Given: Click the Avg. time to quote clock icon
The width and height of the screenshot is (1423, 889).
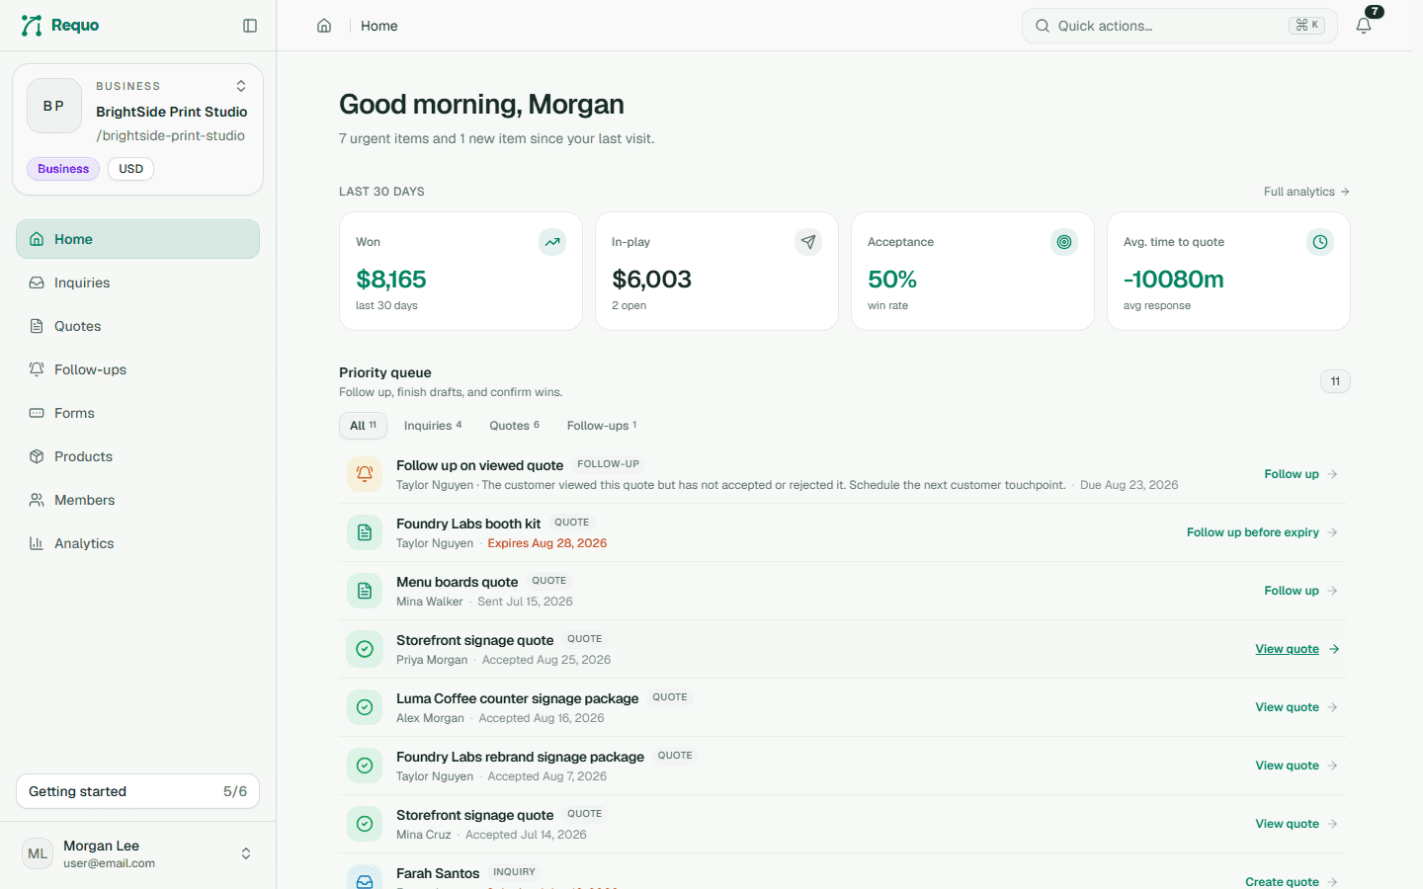Looking at the screenshot, I should 1320,242.
